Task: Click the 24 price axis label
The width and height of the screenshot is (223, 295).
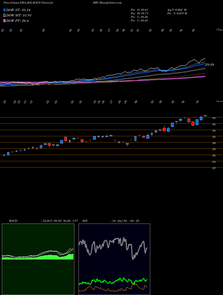Action: coord(214,162)
